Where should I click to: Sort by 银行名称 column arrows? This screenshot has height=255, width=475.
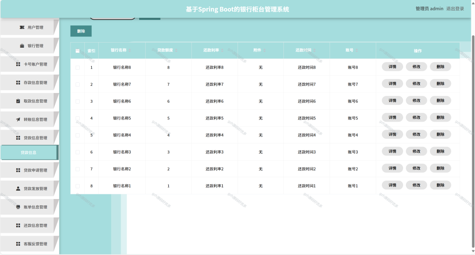pos(130,50)
